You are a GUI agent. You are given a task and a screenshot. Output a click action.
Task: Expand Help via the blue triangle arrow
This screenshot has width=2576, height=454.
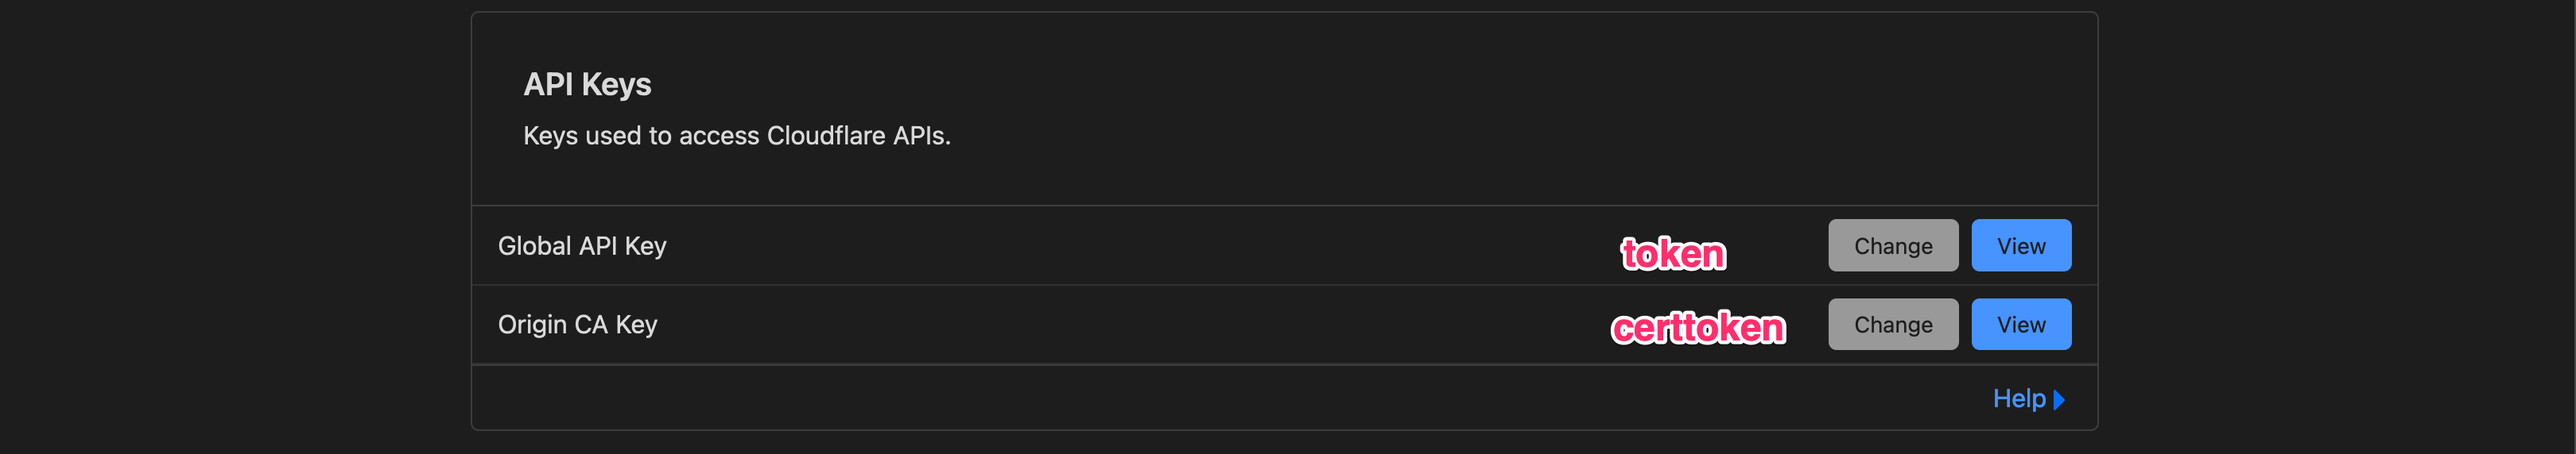coord(2059,400)
